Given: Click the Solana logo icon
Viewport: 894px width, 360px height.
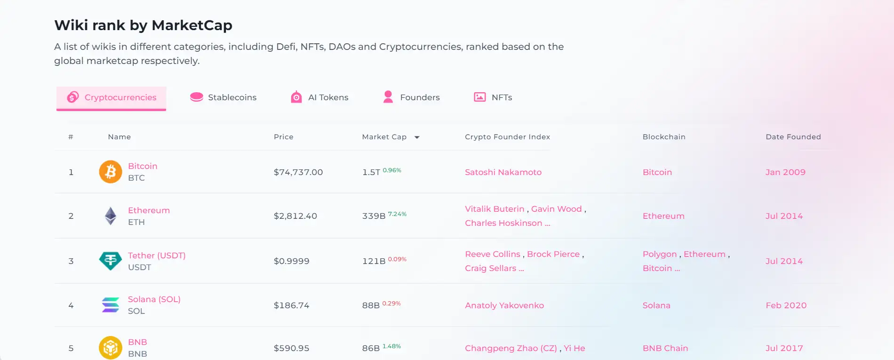Looking at the screenshot, I should click(111, 305).
